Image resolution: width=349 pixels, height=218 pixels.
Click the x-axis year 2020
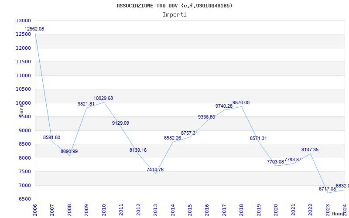(x=276, y=210)
